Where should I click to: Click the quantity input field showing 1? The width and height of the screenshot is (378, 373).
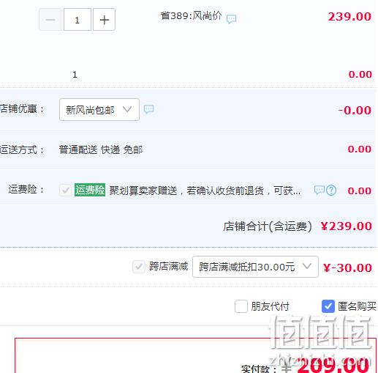tap(78, 20)
